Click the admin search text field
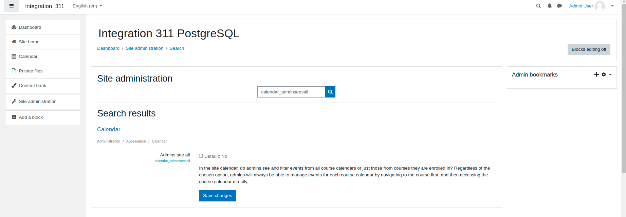626x217 pixels. [291, 92]
